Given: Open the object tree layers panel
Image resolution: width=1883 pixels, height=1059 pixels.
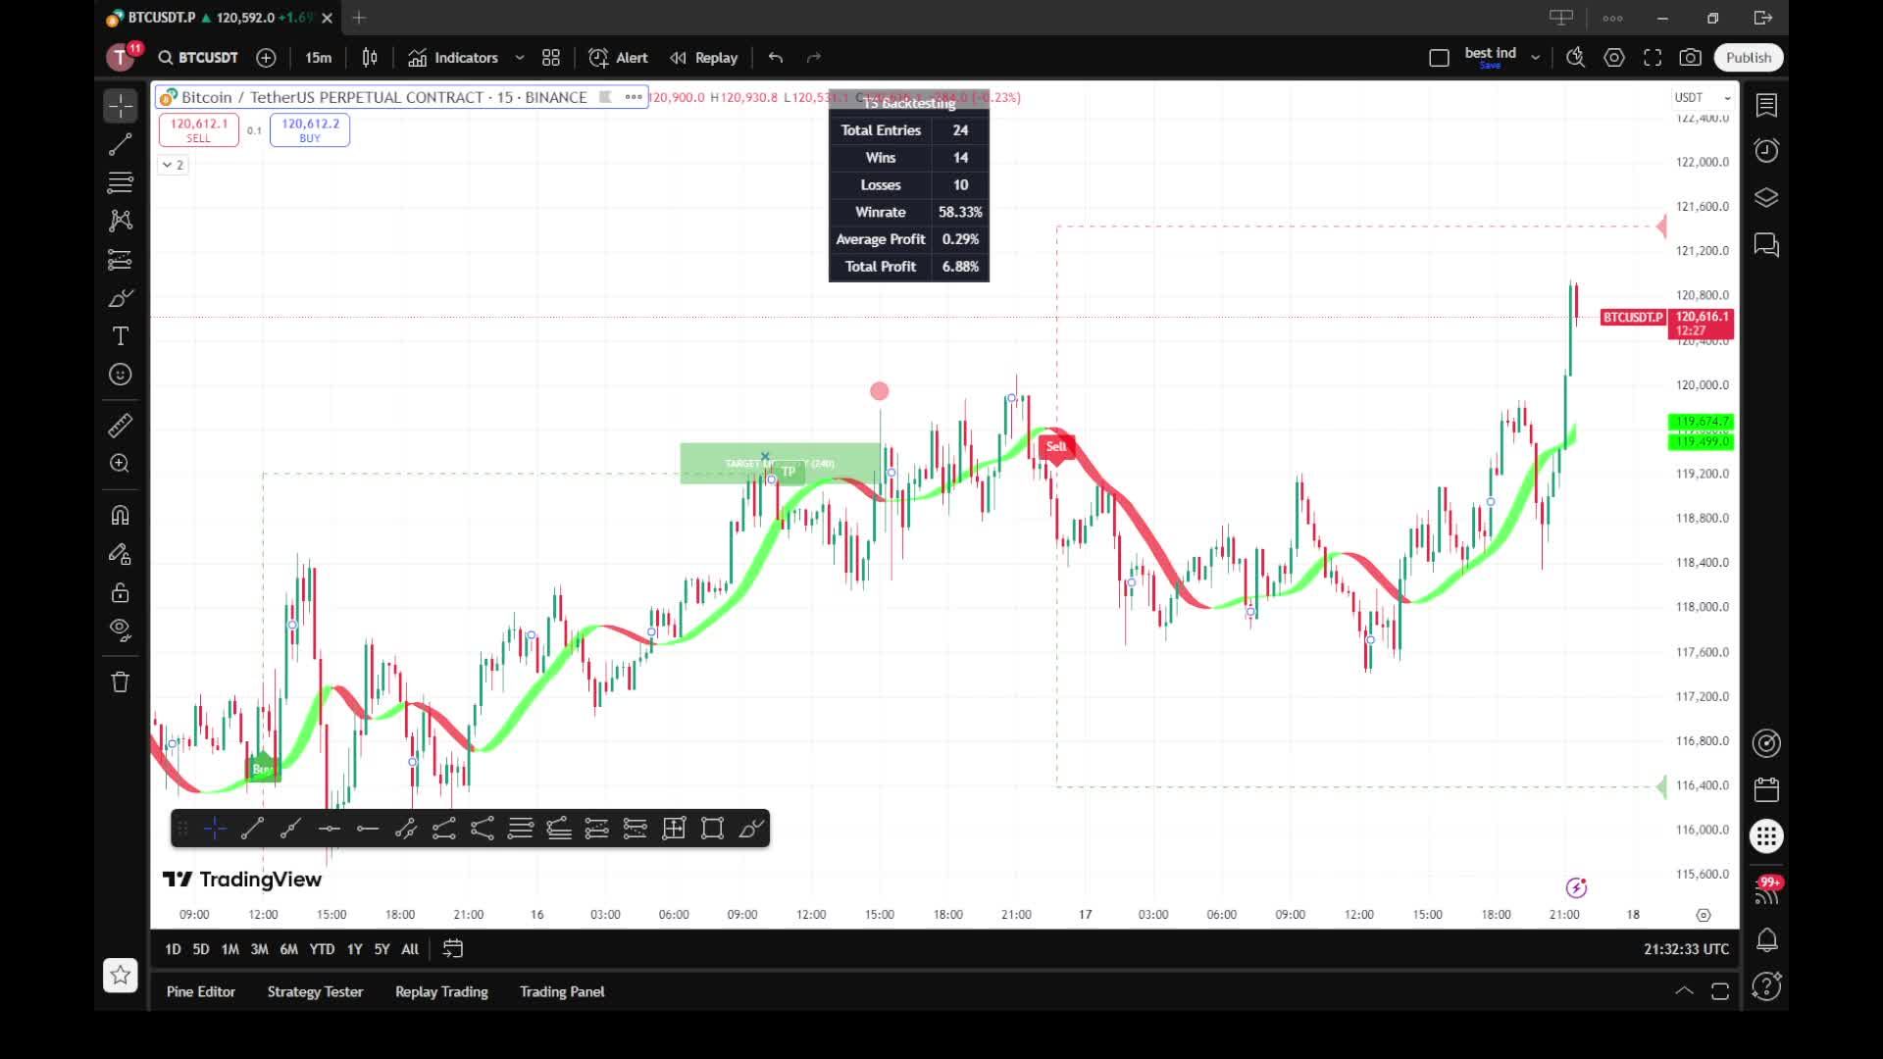Looking at the screenshot, I should (1766, 198).
